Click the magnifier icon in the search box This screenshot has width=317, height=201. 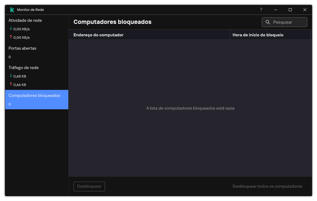[x=268, y=22]
